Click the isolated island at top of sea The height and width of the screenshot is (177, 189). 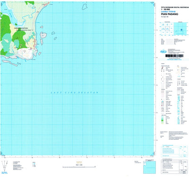pos(85,7)
